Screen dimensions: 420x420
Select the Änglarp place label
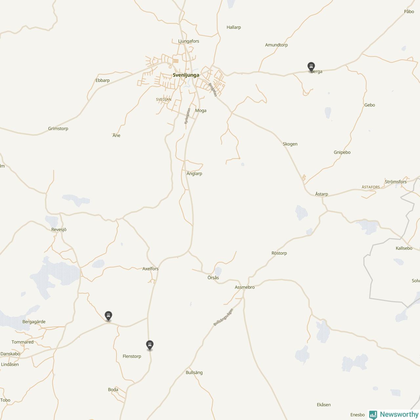[x=194, y=174]
